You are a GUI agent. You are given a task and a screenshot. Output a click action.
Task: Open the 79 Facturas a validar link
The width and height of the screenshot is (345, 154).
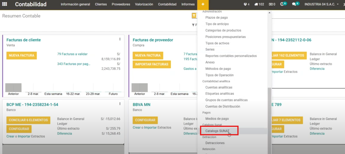(72, 54)
